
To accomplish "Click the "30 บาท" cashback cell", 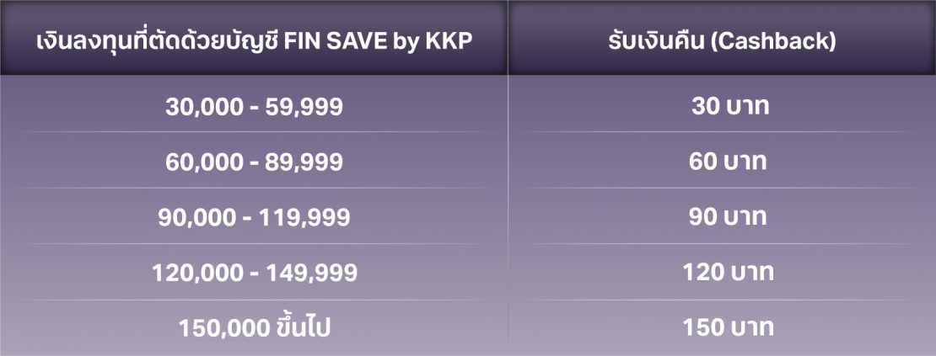I will [x=729, y=107].
